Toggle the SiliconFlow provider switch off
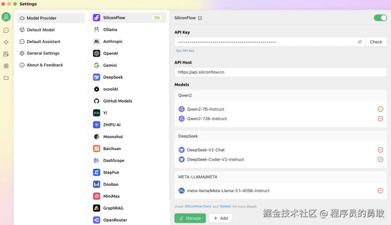 [380, 18]
